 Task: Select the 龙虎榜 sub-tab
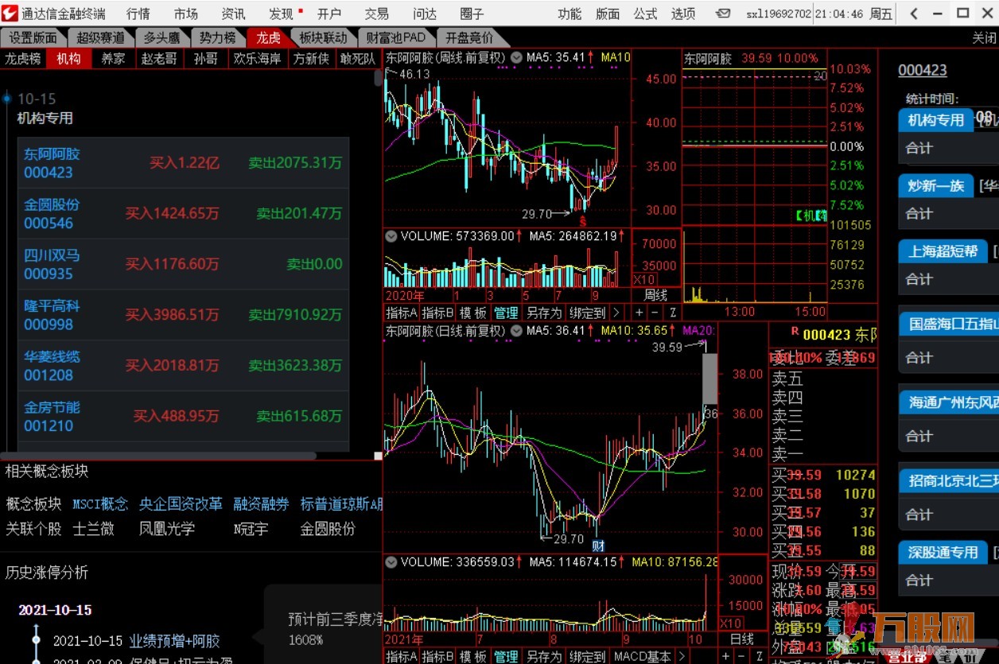tap(23, 58)
